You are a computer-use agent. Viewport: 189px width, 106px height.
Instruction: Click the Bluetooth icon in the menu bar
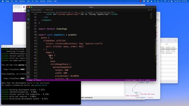(x=155, y=1)
